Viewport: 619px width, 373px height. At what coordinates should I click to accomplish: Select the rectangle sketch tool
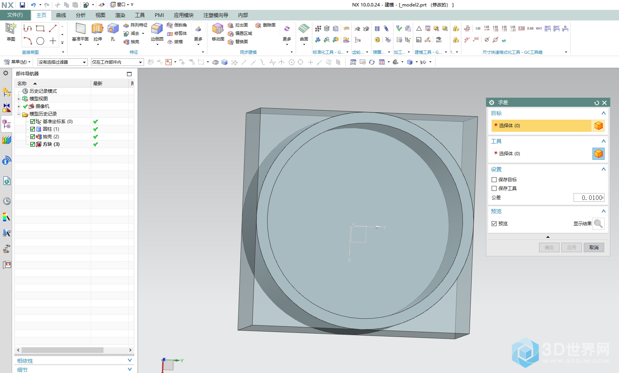40,28
